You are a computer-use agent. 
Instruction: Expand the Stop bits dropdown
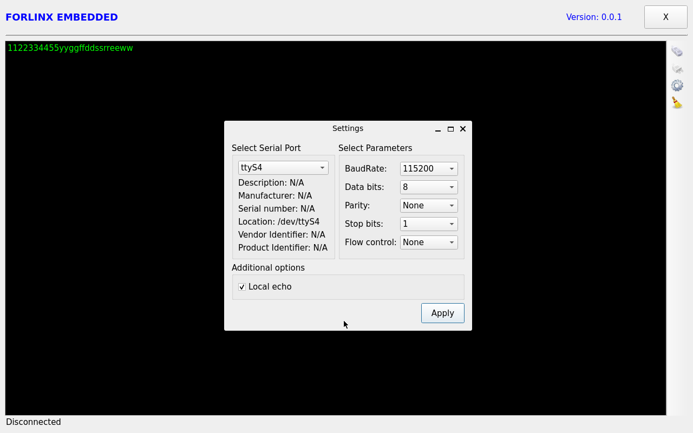pos(429,224)
